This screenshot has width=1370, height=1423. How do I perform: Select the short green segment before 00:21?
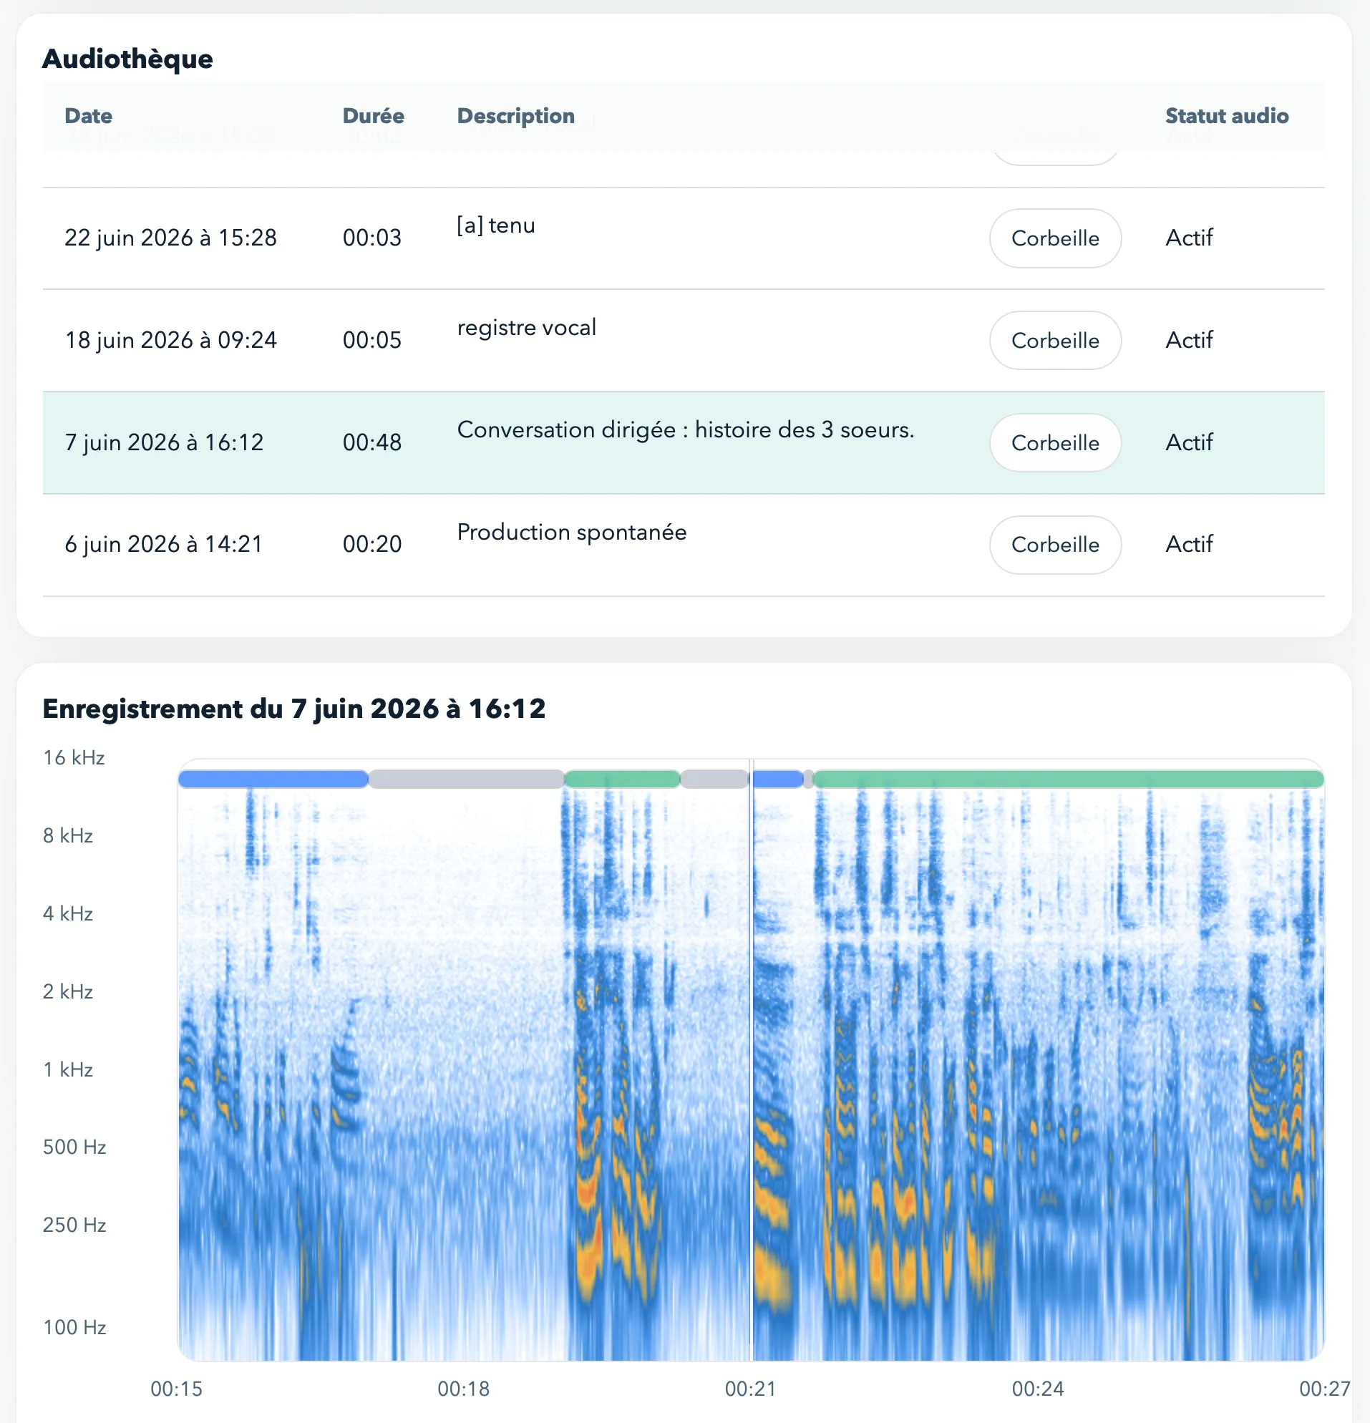[622, 779]
